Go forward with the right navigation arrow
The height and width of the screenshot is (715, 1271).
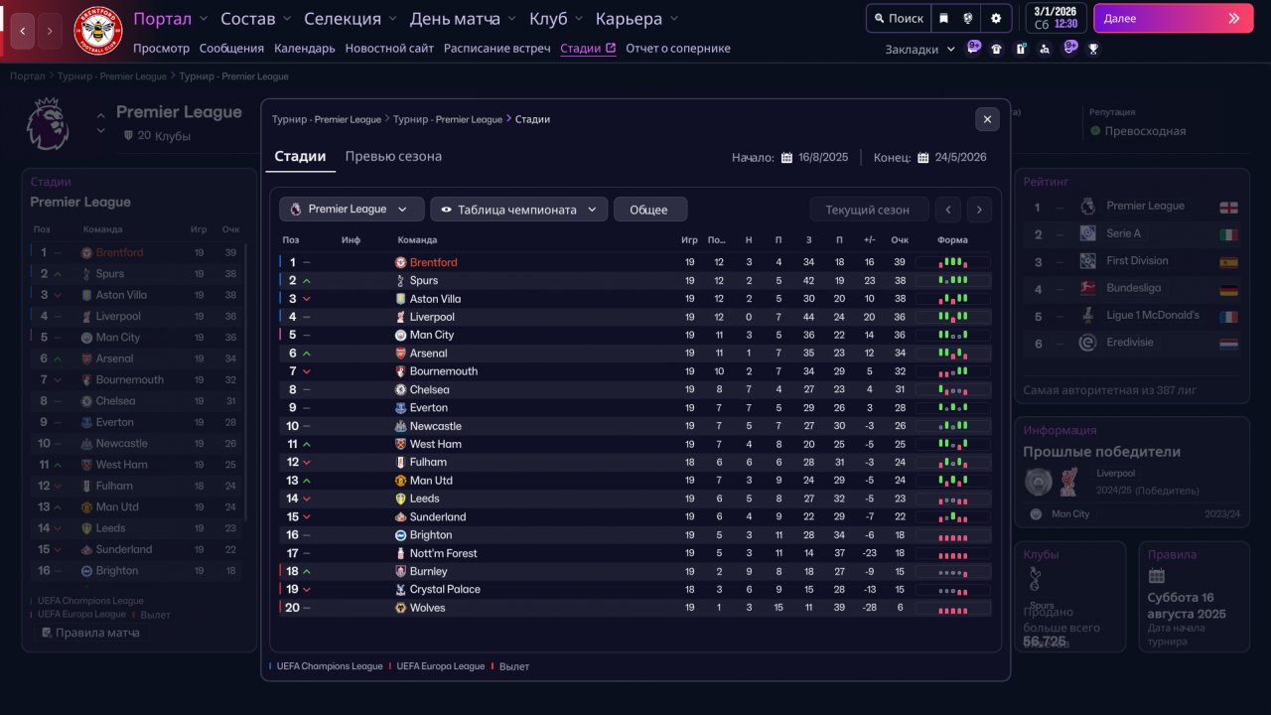50,31
